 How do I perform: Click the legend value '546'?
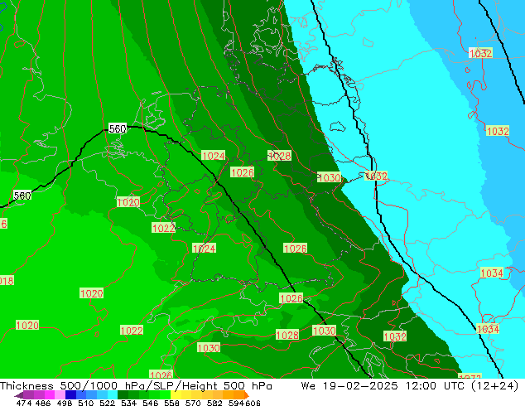151,403
